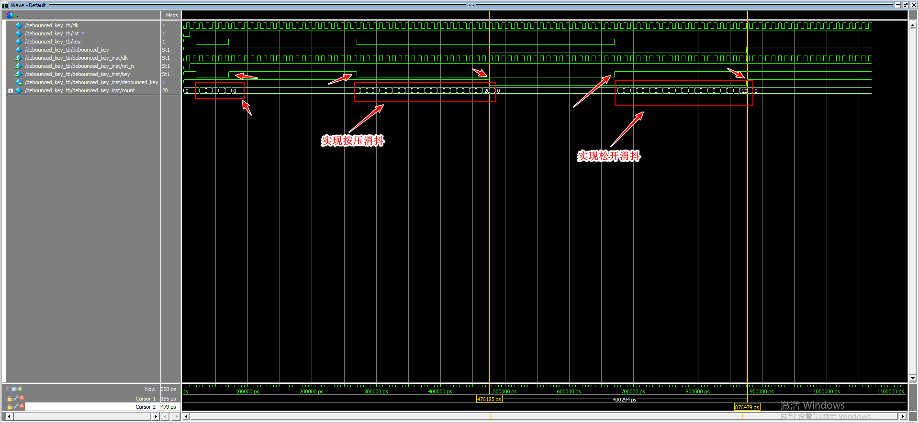Lock Cursor 2 with its padlock icon
Image resolution: width=919 pixels, height=423 pixels.
[x=10, y=407]
